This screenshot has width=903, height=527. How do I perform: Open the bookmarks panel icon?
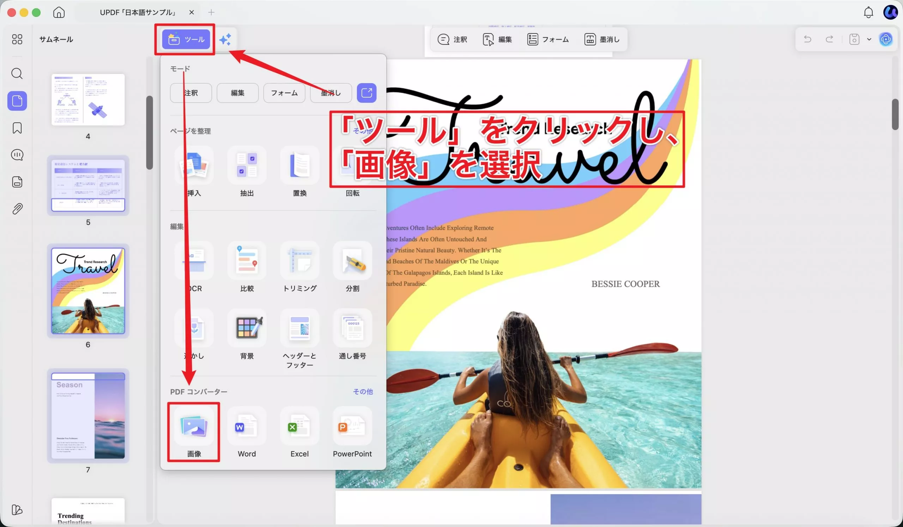point(17,128)
